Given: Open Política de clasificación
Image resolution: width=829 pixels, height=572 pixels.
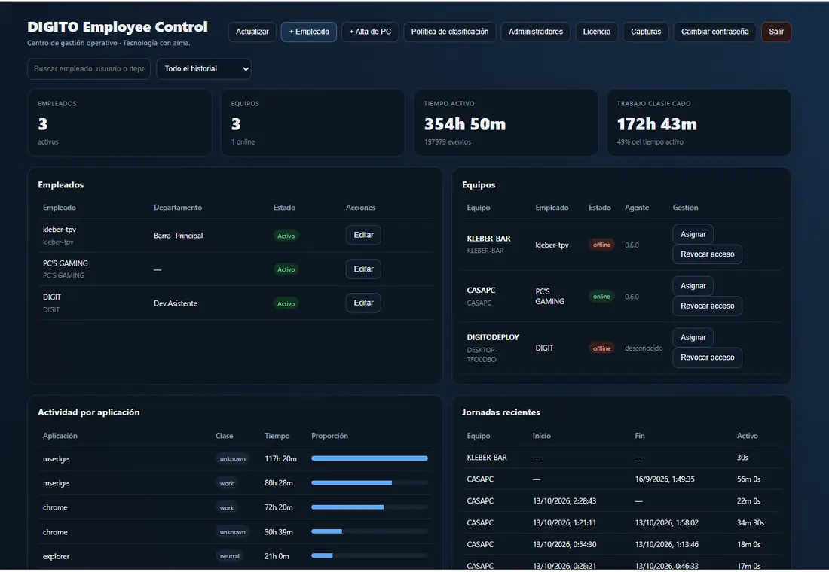Looking at the screenshot, I should [450, 32].
